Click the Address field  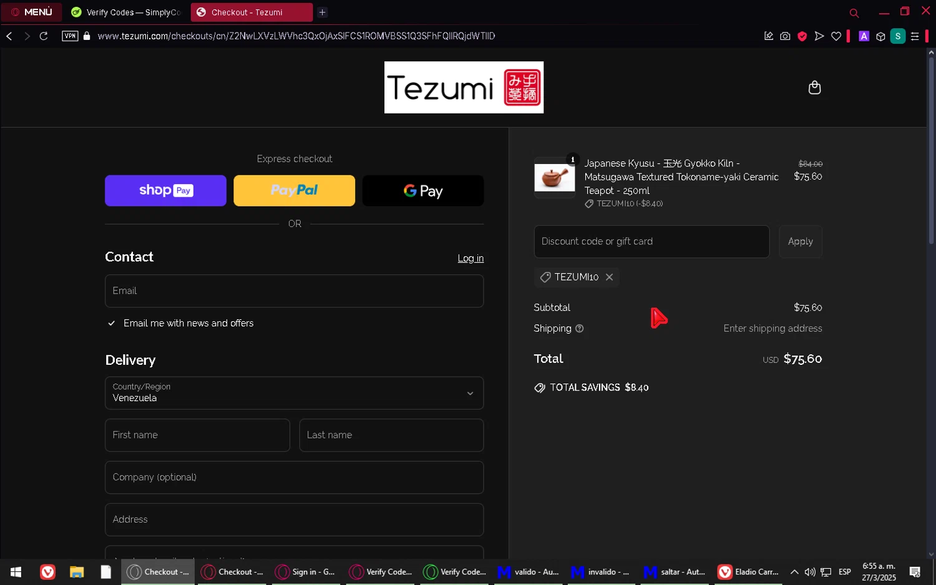tap(294, 520)
